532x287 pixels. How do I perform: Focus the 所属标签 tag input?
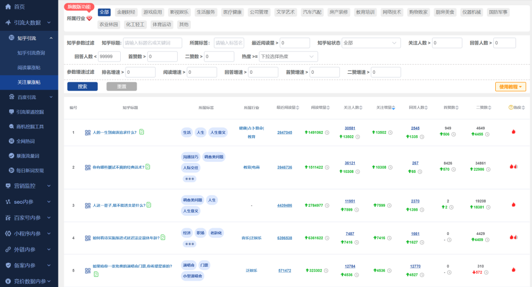click(x=229, y=43)
